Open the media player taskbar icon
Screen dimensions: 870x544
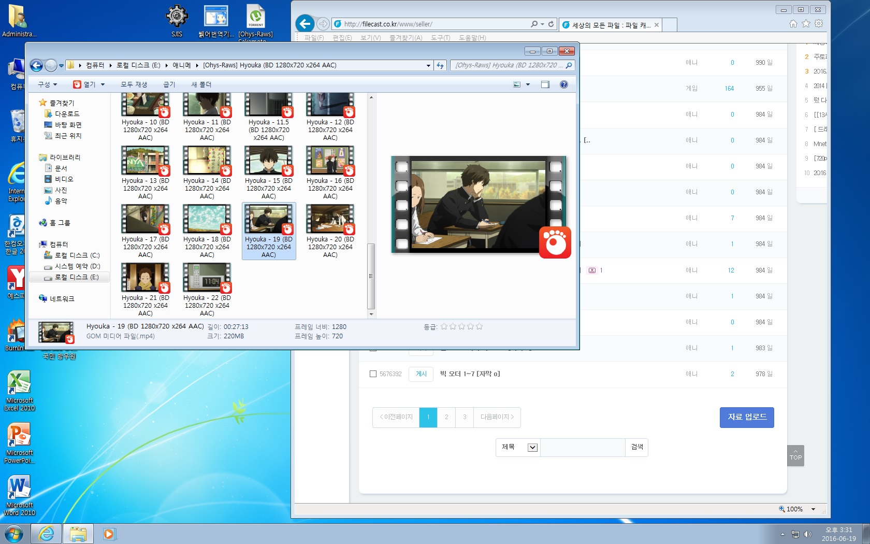tap(109, 534)
